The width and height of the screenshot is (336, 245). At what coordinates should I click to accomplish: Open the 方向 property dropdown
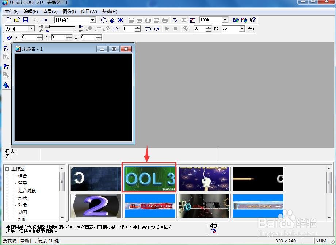(x=31, y=28)
